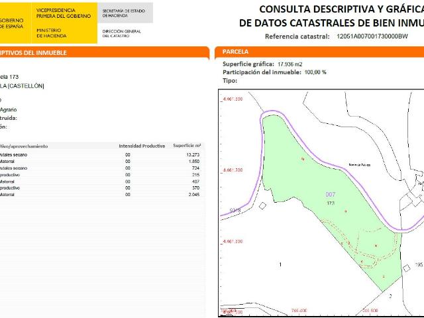Click 'MINISTERIO DE HACIENDA' in the logo
Image resolution: width=424 pixels, height=318 pixels.
(x=52, y=33)
